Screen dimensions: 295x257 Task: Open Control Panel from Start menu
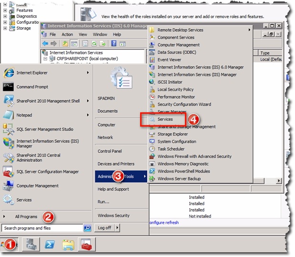click(110, 151)
